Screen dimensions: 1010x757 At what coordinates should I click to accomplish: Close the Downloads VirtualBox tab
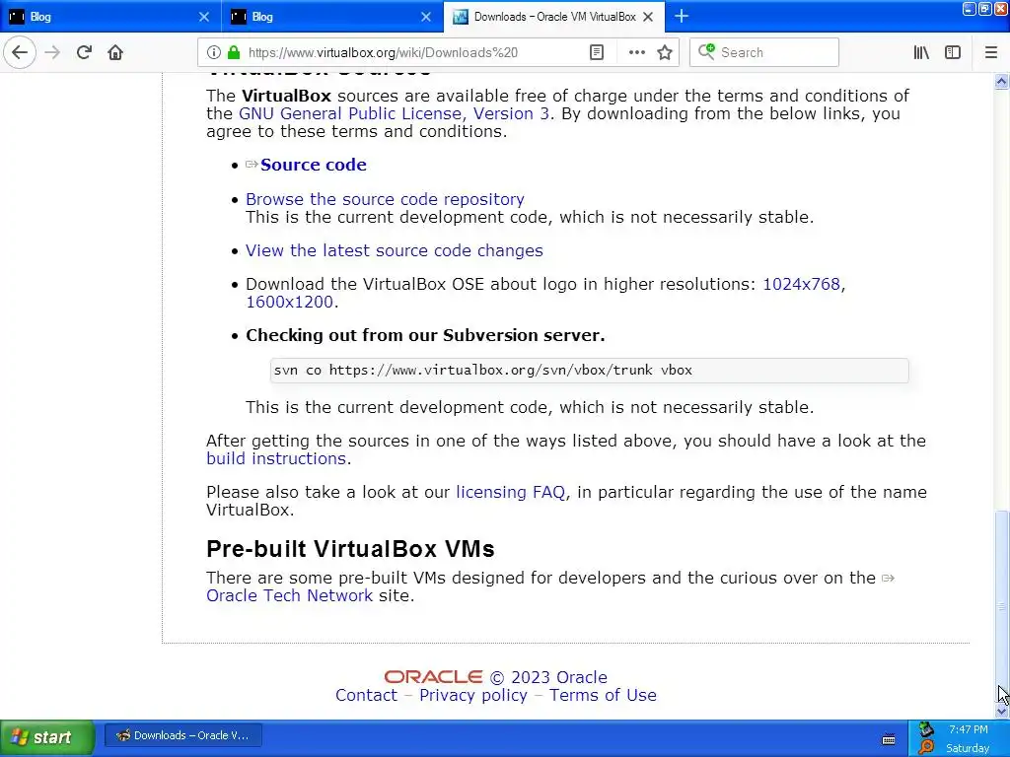(649, 17)
